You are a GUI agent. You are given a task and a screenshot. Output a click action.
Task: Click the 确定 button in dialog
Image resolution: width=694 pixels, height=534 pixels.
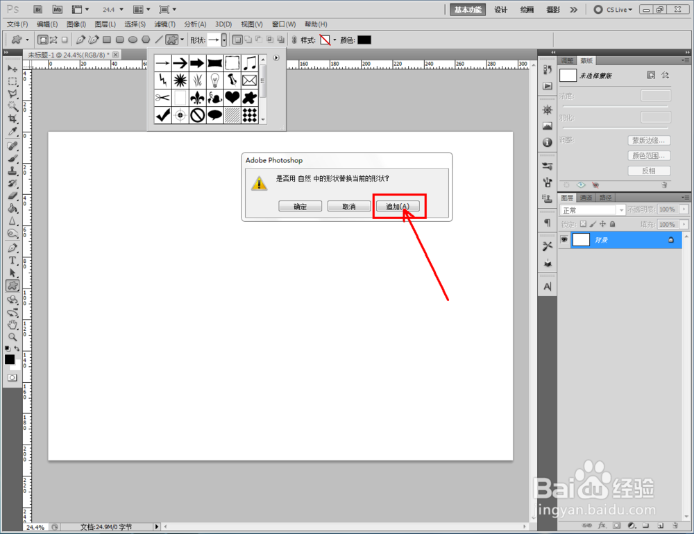point(300,207)
